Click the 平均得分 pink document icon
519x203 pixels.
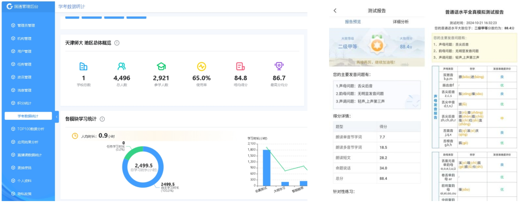coord(240,66)
